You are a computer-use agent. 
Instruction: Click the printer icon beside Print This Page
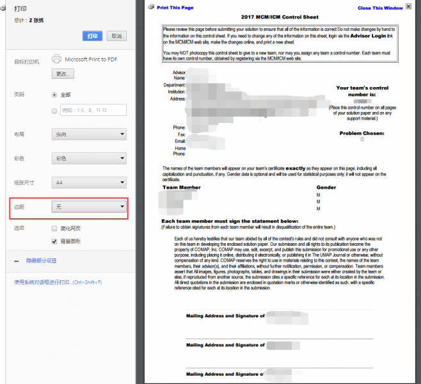point(151,7)
